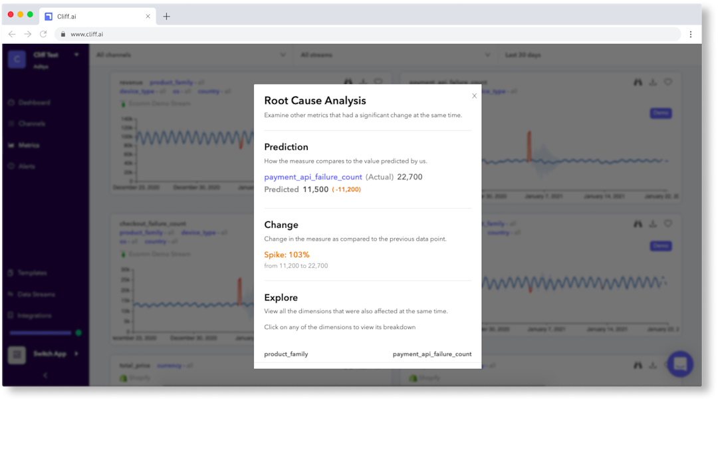Open Templates in the sidebar
The width and height of the screenshot is (718, 450).
32,273
